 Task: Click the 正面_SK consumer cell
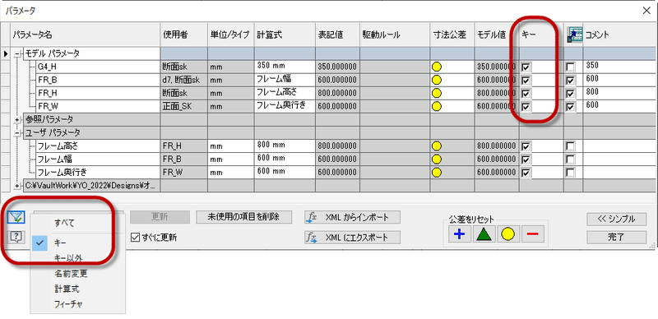[183, 107]
